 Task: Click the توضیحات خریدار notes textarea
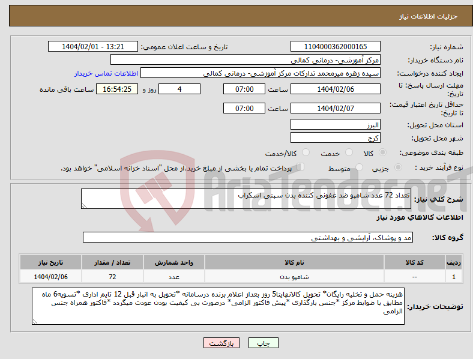pyautogui.click(x=218, y=306)
